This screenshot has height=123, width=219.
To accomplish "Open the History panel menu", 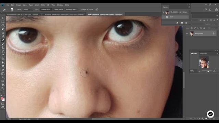I will pyautogui.click(x=189, y=7).
